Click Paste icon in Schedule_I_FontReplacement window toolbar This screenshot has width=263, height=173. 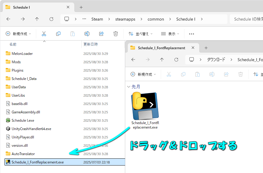198,74
